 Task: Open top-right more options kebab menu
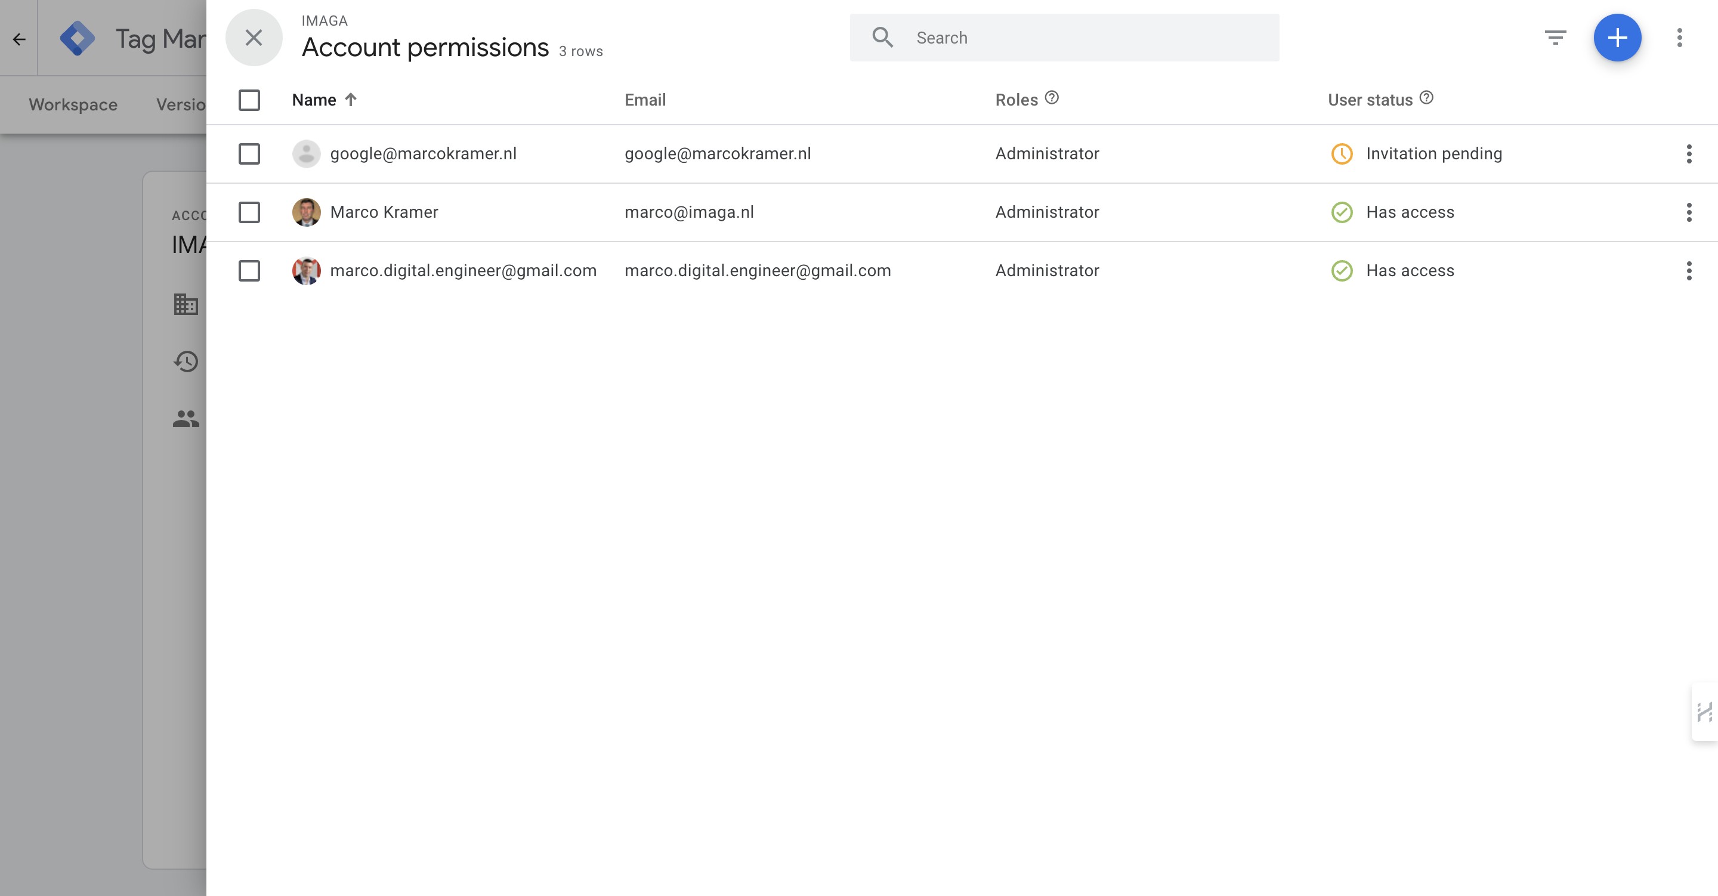click(x=1679, y=38)
